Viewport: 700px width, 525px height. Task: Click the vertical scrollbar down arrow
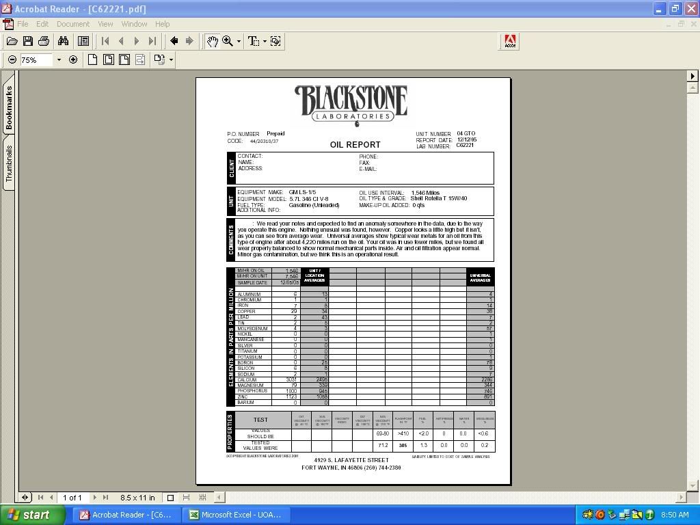[x=692, y=486]
